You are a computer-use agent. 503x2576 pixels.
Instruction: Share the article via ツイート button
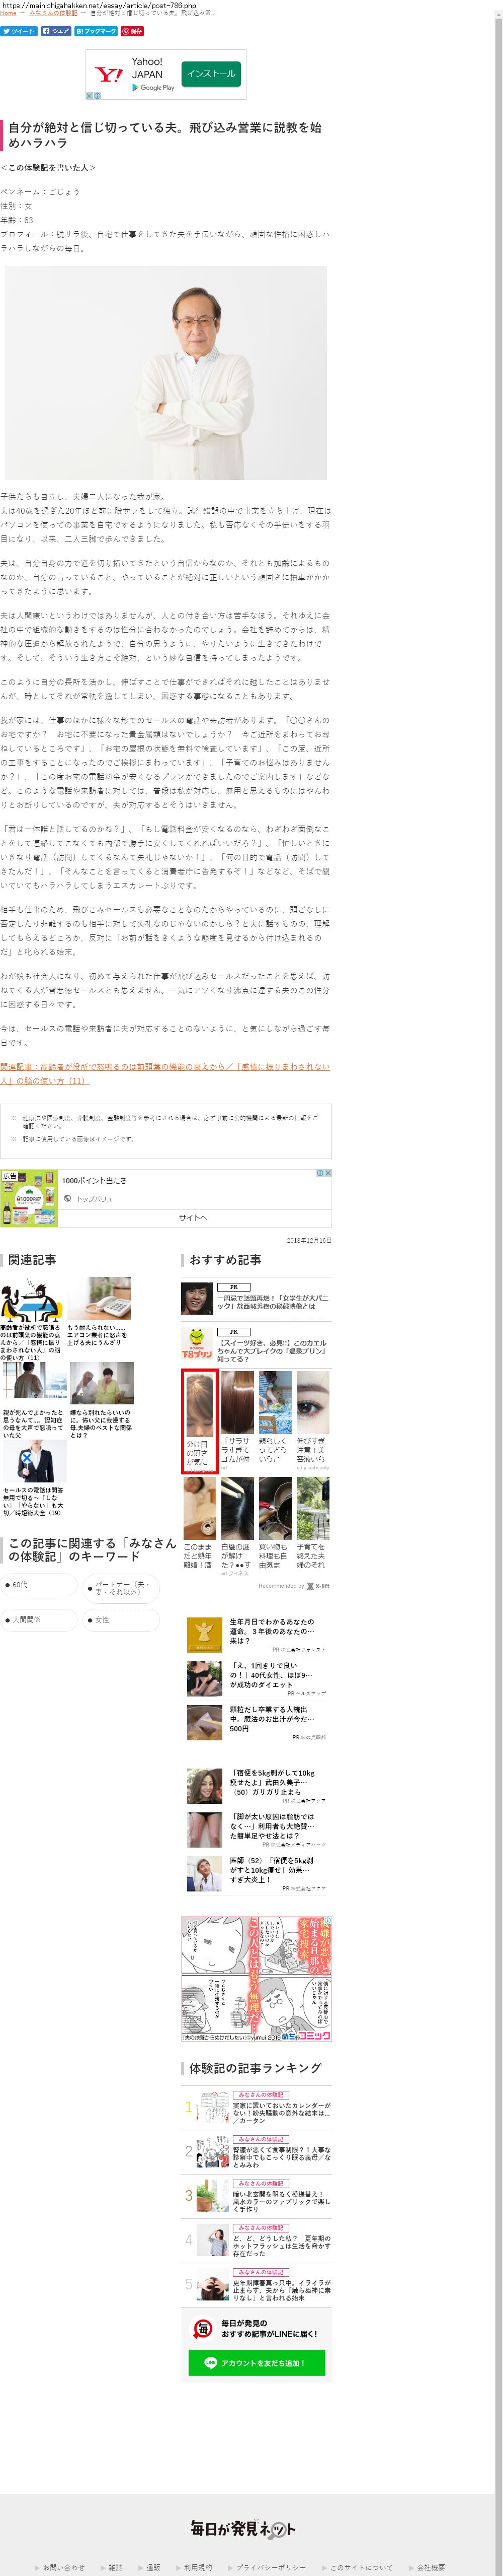(x=18, y=31)
